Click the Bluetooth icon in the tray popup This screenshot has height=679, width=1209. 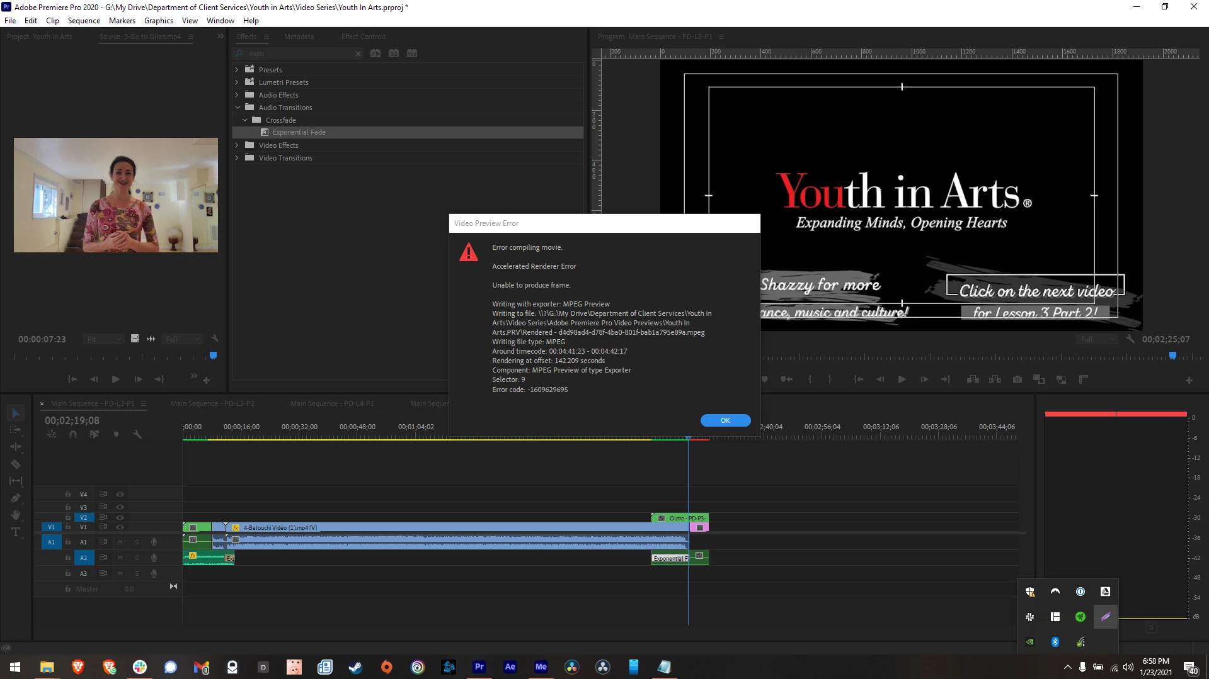pyautogui.click(x=1055, y=642)
